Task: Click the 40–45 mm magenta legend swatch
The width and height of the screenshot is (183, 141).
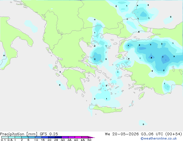Action: tap(78, 137)
